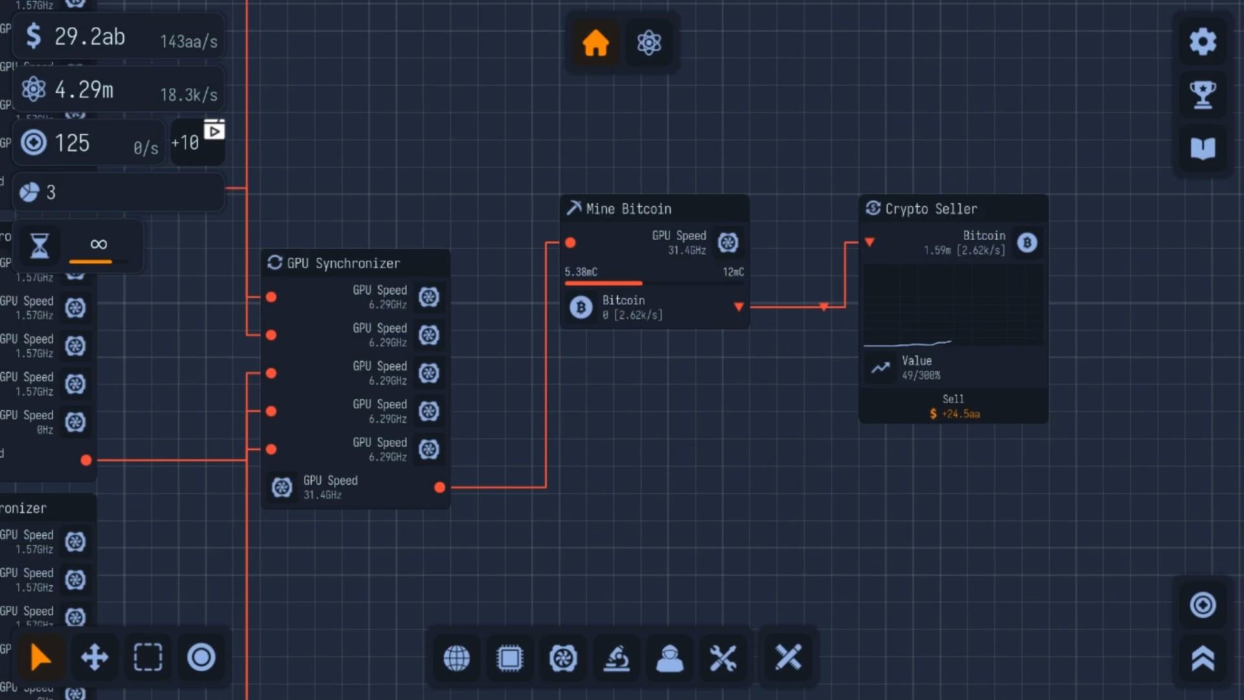
Task: Open the globe network category
Action: coord(457,658)
